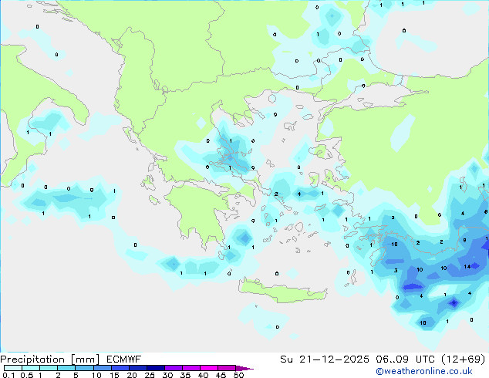Click the 0.5–1 mm legend swatch

[x=31, y=368]
